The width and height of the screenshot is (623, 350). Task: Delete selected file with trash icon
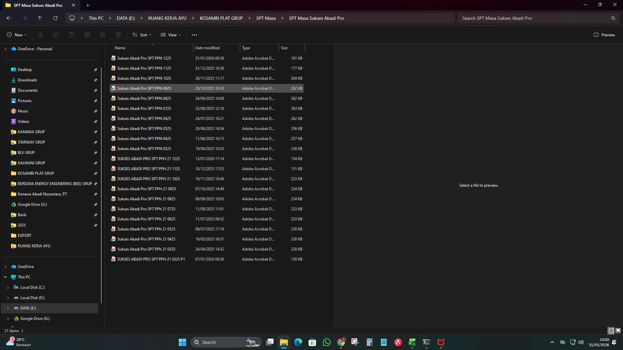(118, 35)
